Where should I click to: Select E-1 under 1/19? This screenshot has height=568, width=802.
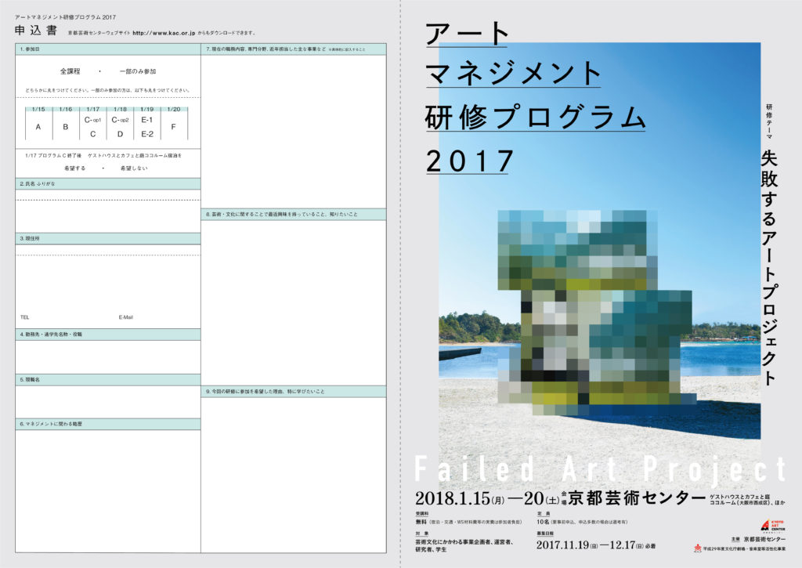146,120
